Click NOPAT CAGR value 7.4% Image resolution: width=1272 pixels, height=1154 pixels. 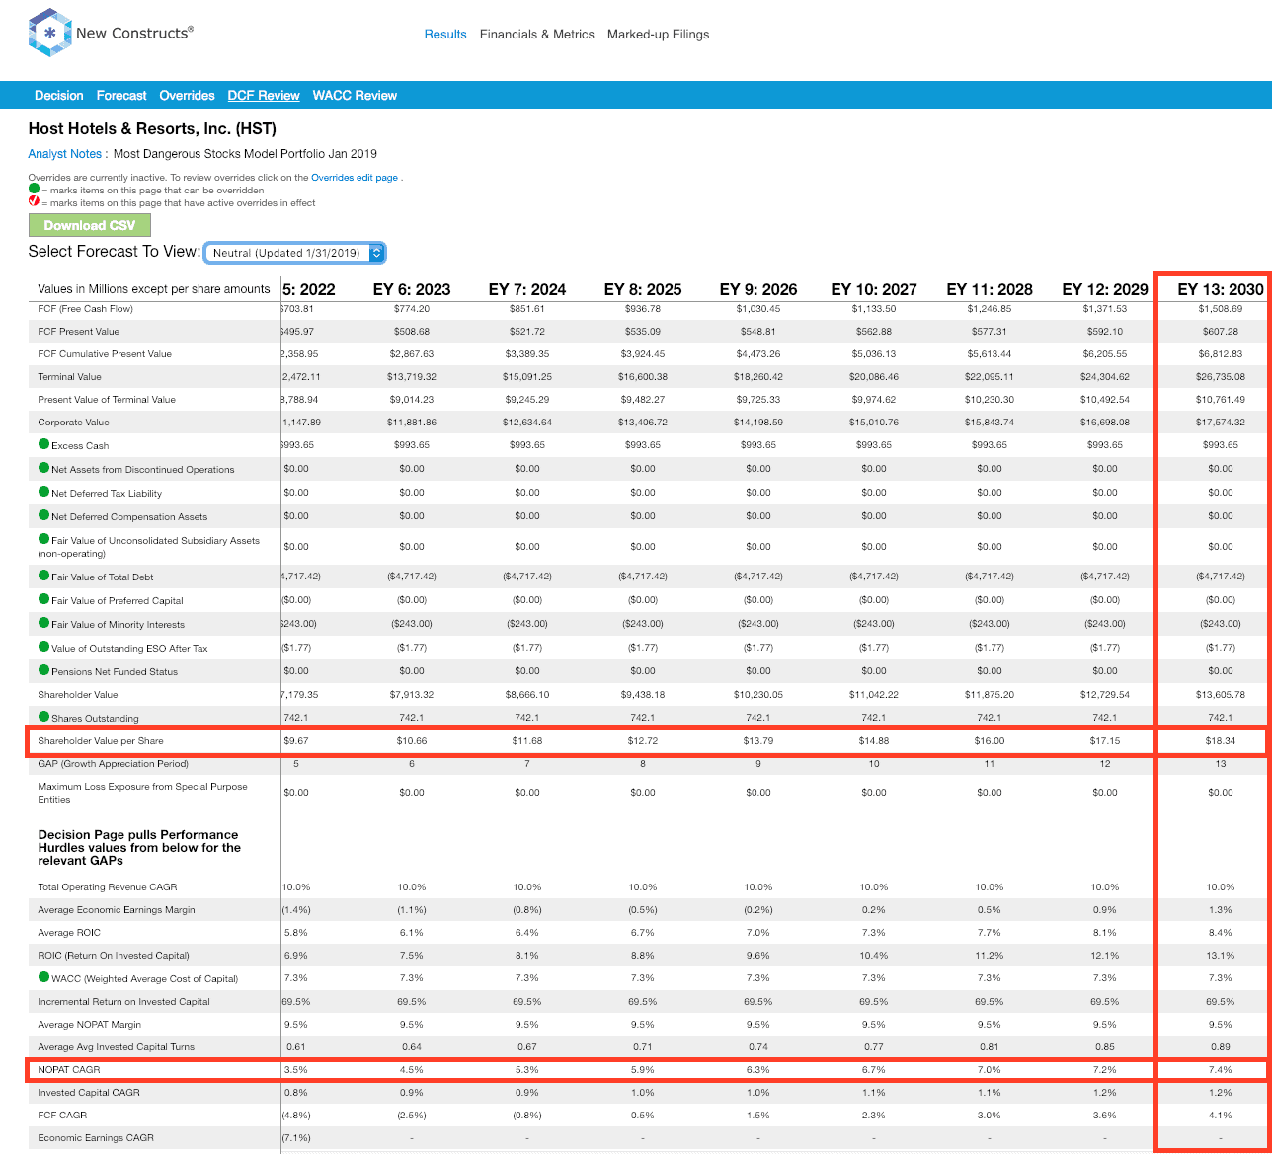[x=1221, y=1069]
